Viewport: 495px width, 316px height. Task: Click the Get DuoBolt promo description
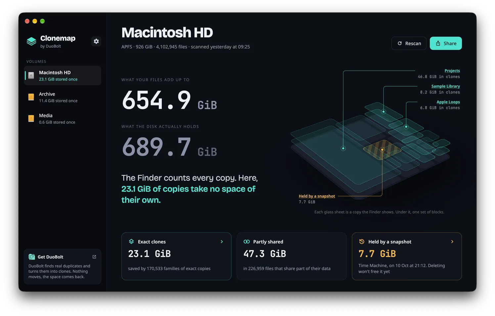[x=60, y=271]
